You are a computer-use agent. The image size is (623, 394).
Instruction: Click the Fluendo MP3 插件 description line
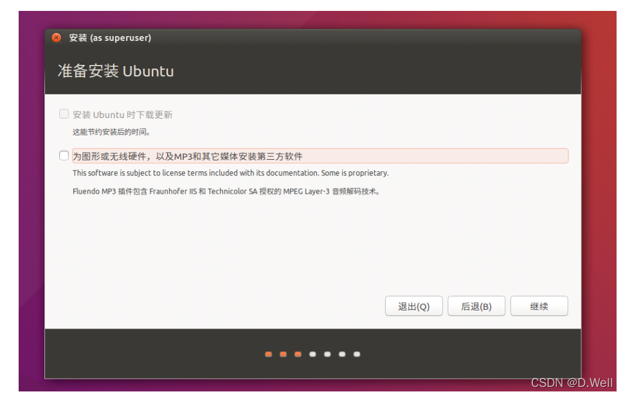click(226, 191)
